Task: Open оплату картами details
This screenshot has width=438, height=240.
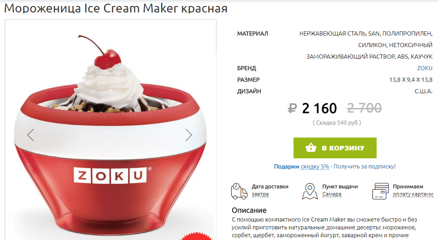Action: [x=413, y=194]
